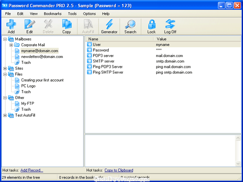Open the Bookmarks menu
Image resolution: width=243 pixels, height=182 pixels.
click(x=53, y=14)
